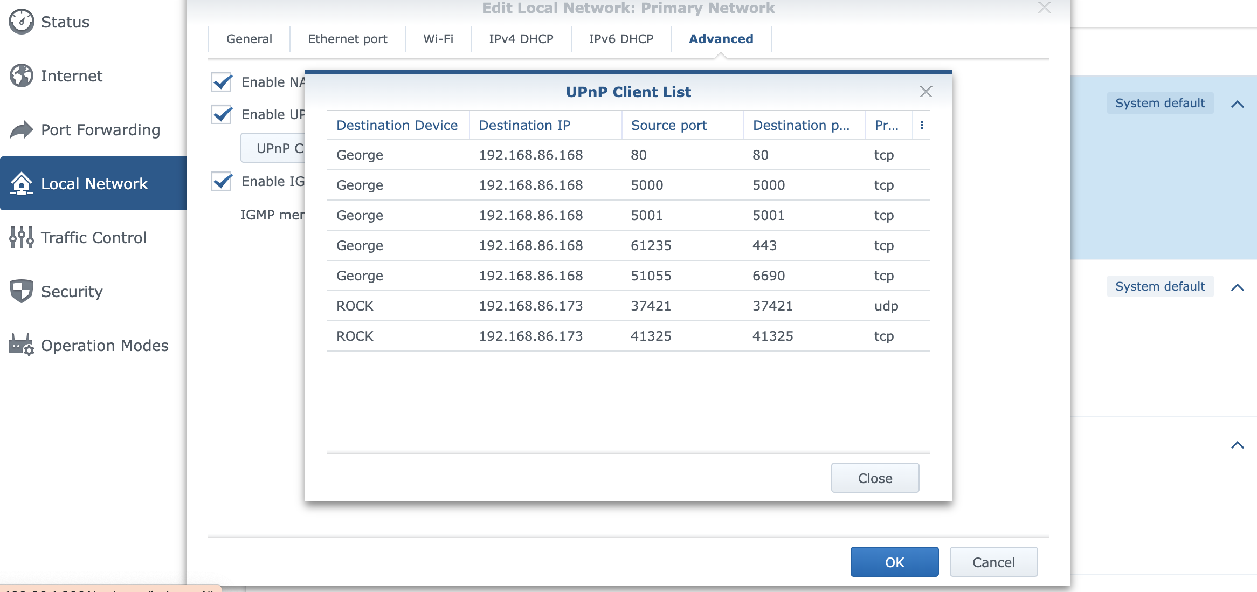Screen dimensions: 1257x592
Task: Close the UPnP Client List dialog
Action: coord(926,92)
